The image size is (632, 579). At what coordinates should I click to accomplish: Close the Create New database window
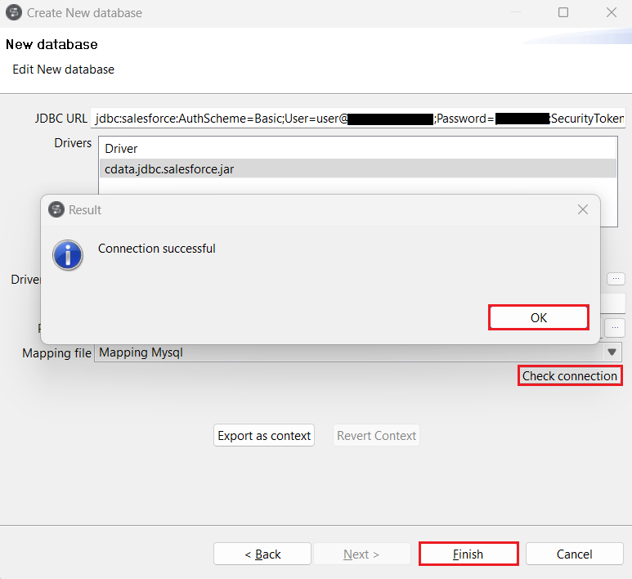pyautogui.click(x=611, y=13)
